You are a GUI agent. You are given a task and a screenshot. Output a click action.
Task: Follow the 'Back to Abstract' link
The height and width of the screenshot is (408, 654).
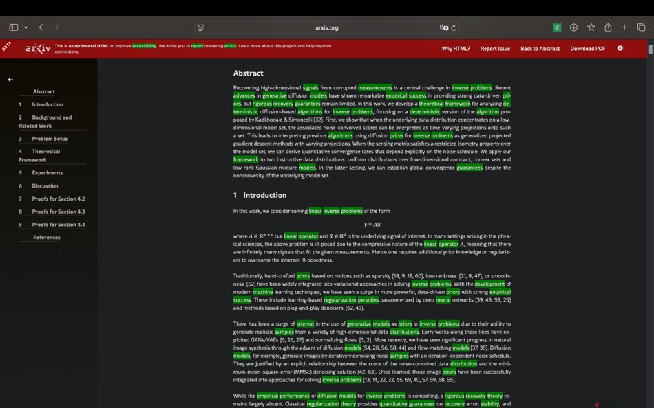pyautogui.click(x=541, y=48)
